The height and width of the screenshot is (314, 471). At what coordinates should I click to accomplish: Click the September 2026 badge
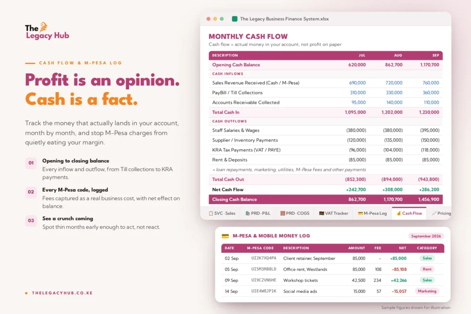coord(426,236)
